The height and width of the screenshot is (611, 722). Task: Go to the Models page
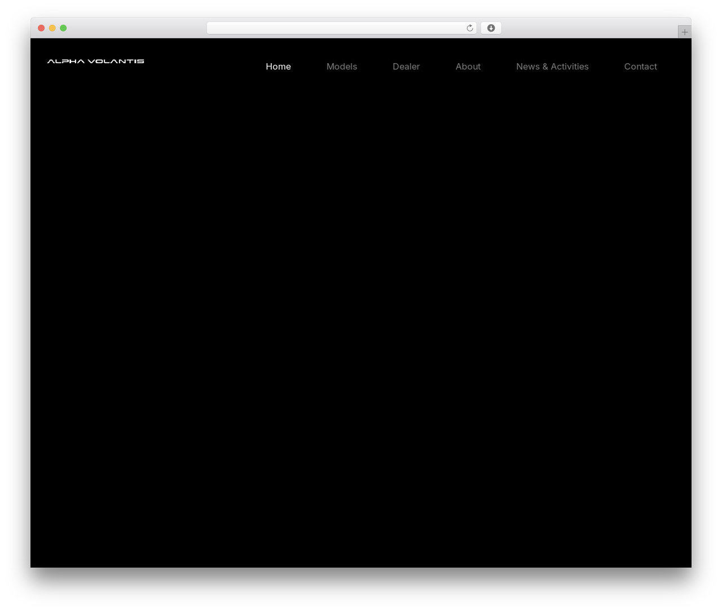point(342,67)
